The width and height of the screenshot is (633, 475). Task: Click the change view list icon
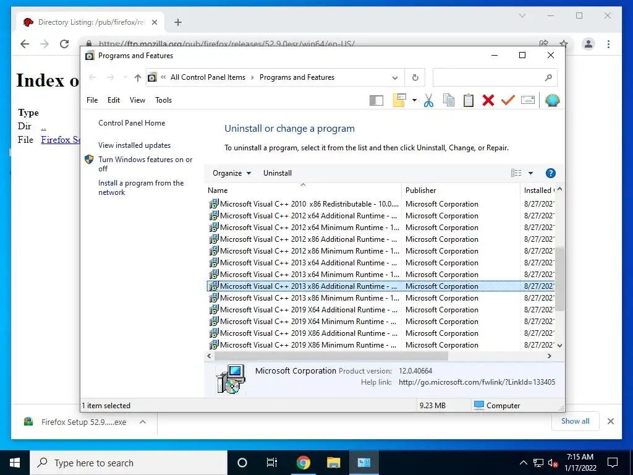click(516, 173)
